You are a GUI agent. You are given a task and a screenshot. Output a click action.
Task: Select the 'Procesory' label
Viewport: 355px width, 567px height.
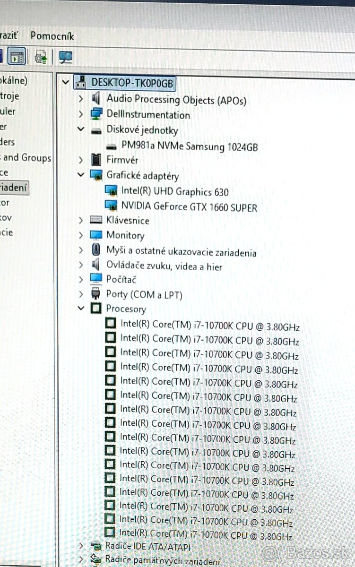[126, 309]
